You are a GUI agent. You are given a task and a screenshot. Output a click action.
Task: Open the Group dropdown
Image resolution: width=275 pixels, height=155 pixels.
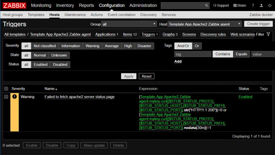coord(129,24)
